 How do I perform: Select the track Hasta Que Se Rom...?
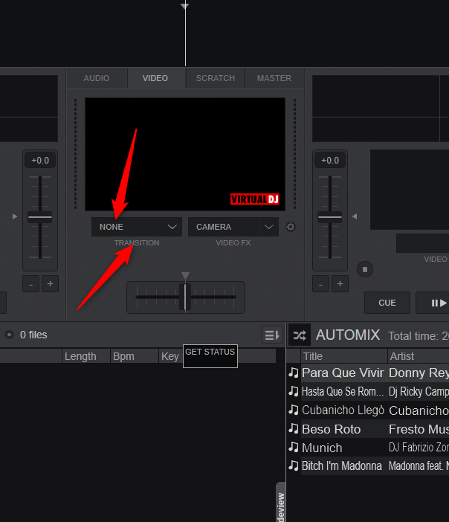[343, 391]
